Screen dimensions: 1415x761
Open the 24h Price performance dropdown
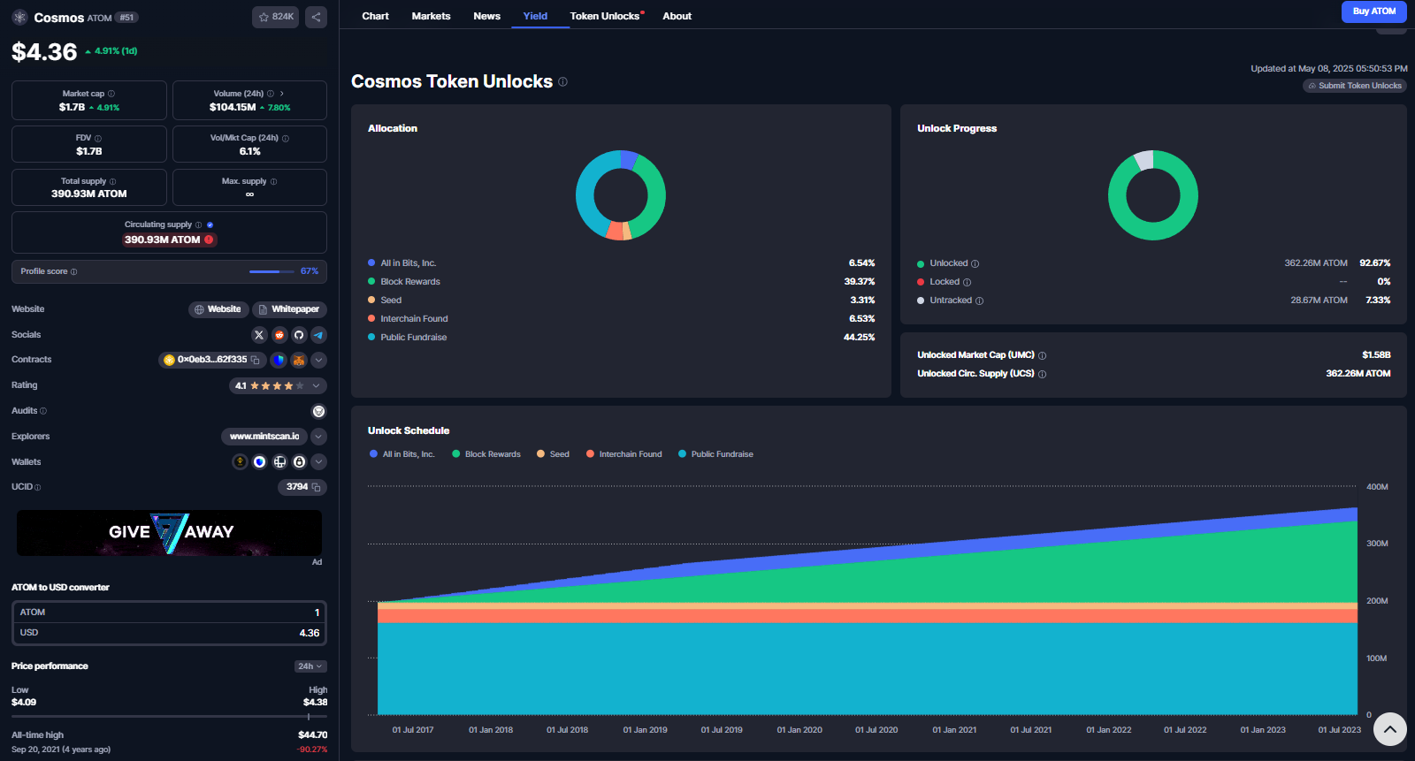[x=310, y=666]
